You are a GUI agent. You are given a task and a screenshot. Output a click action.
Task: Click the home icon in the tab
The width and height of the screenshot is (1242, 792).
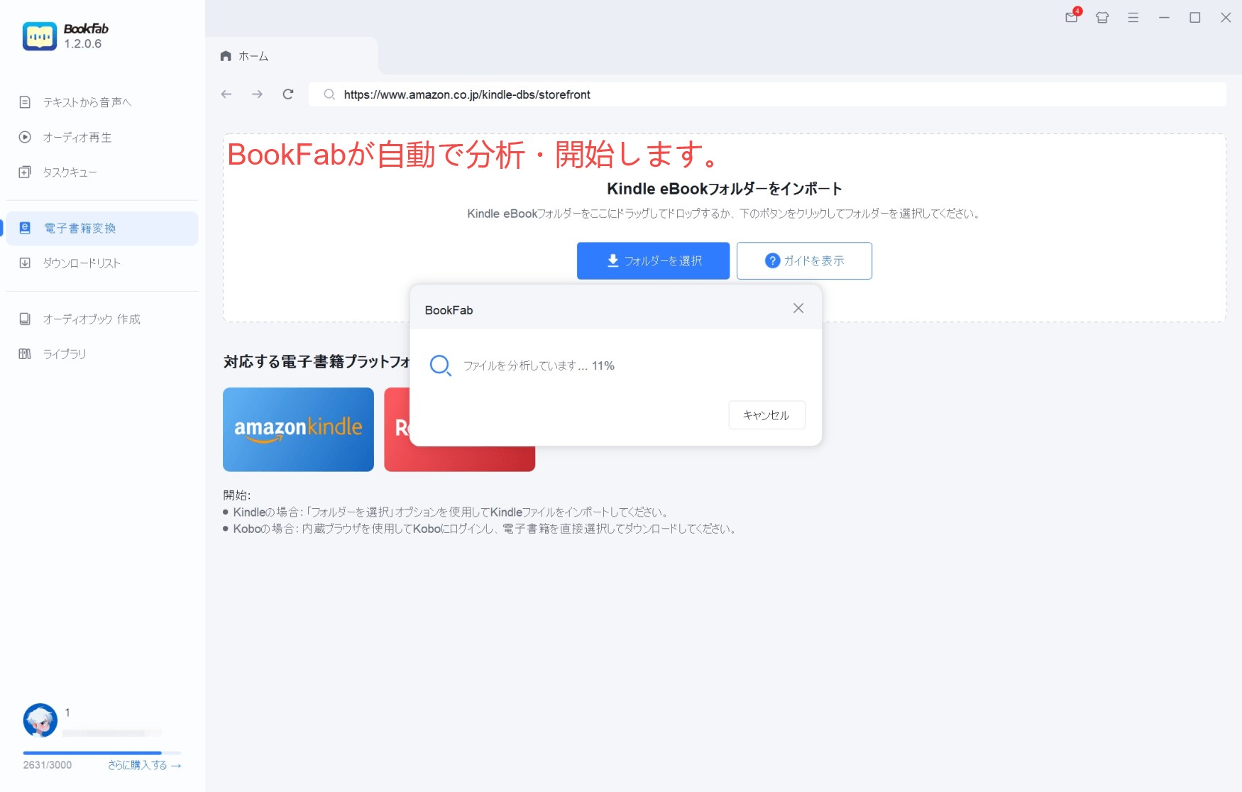226,56
